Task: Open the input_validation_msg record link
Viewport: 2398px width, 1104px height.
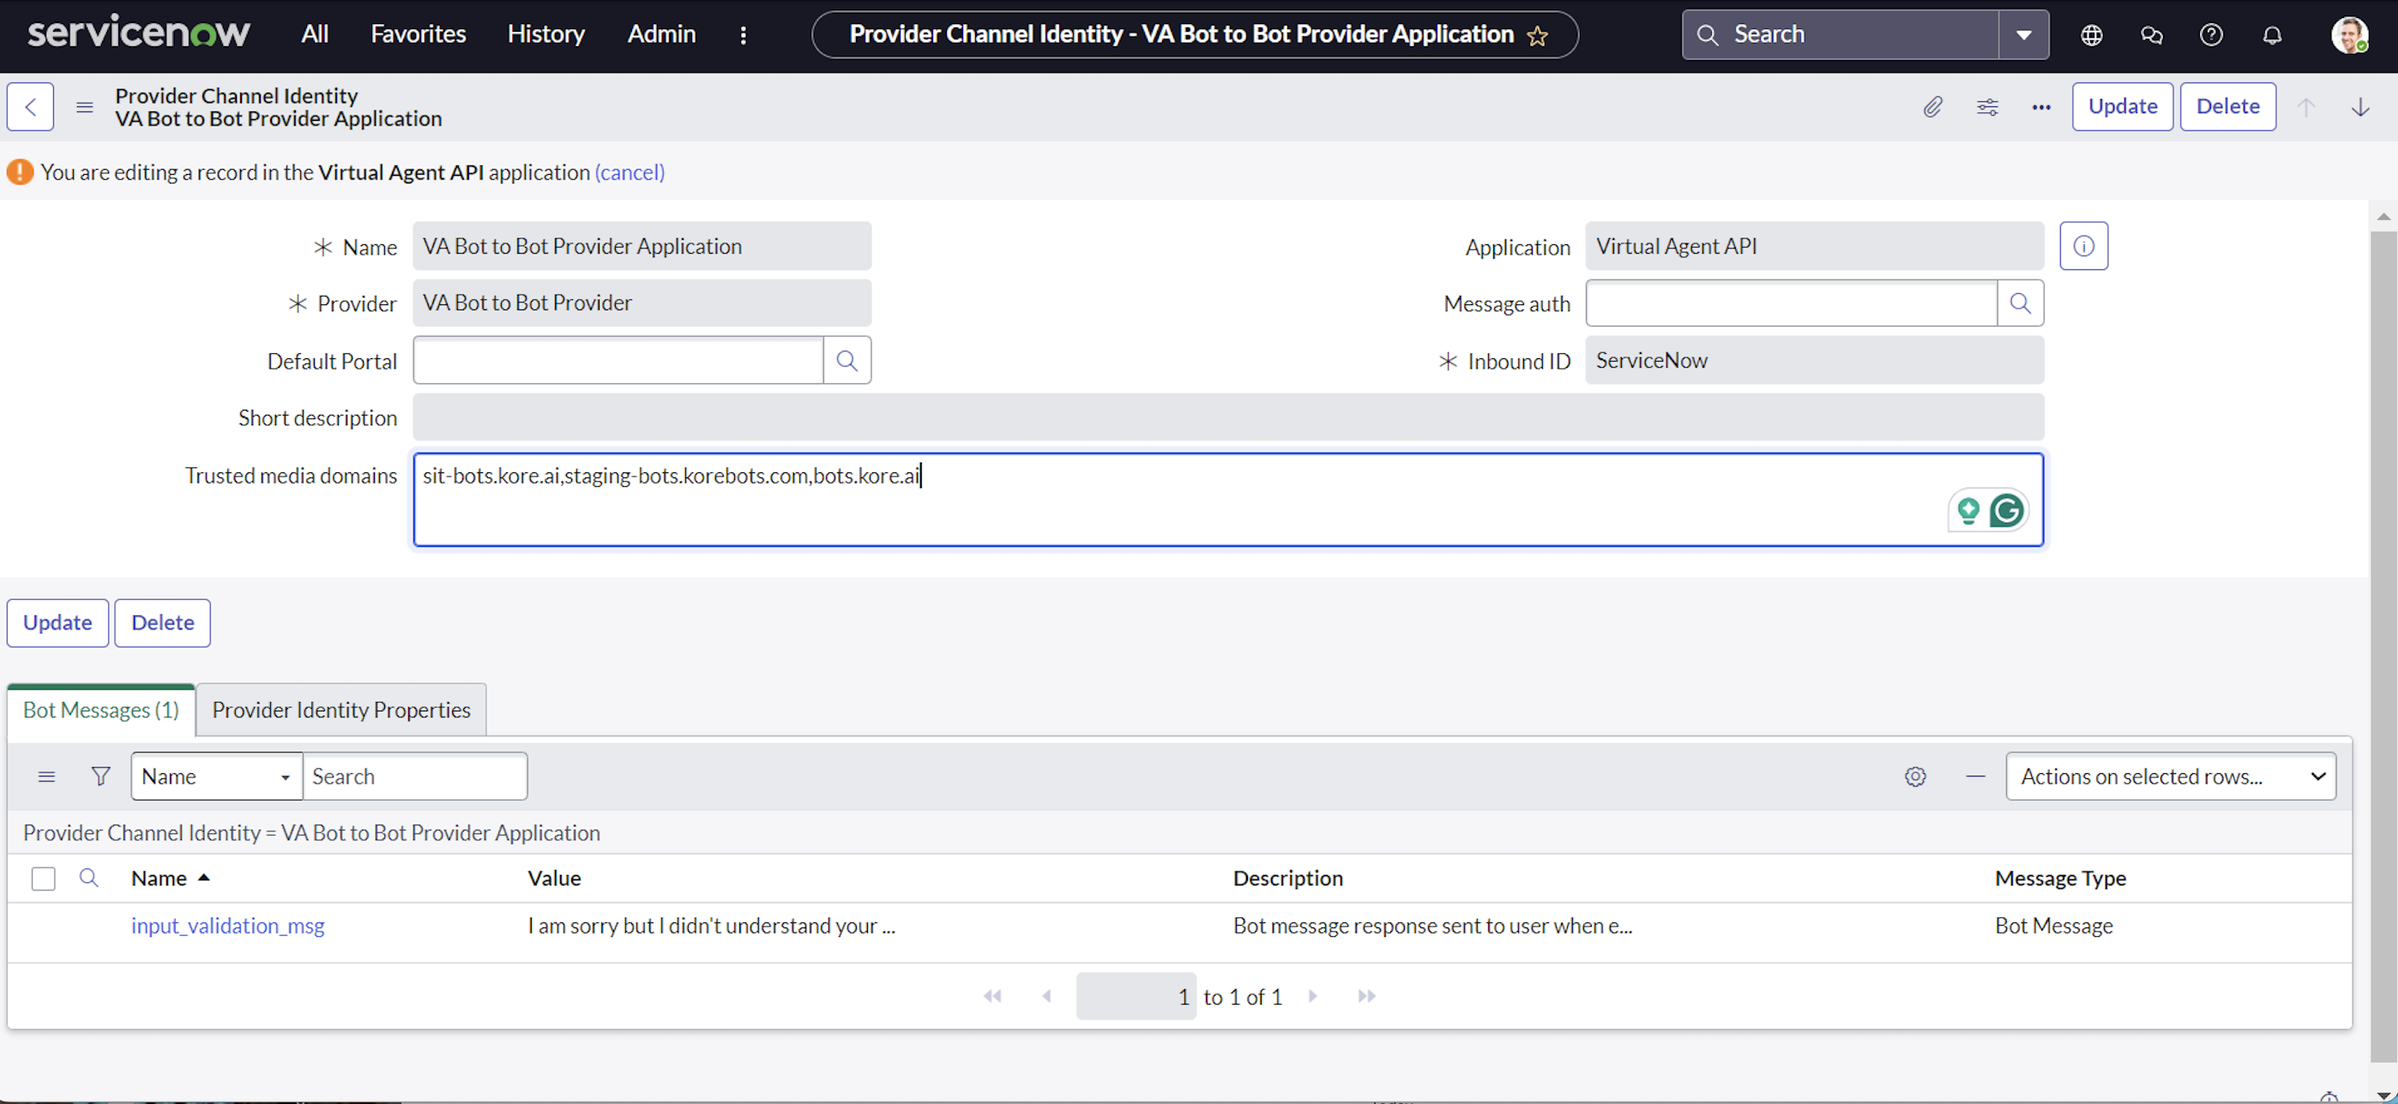Action: 227,926
